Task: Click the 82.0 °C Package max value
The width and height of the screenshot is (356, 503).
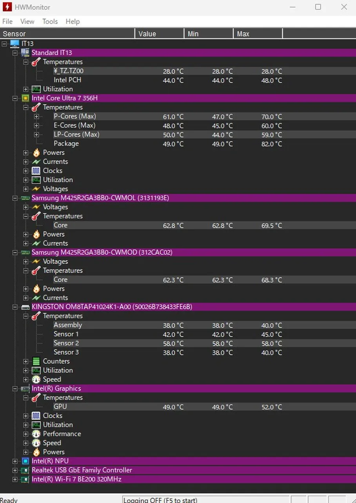Action: 271,144
